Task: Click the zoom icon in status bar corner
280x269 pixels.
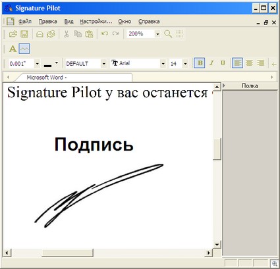Action: (274, 264)
